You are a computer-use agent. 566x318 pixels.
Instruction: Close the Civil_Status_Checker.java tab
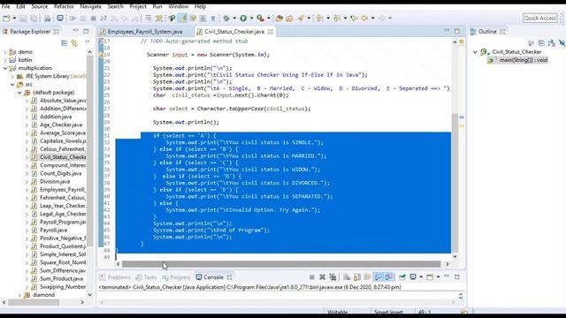[271, 32]
